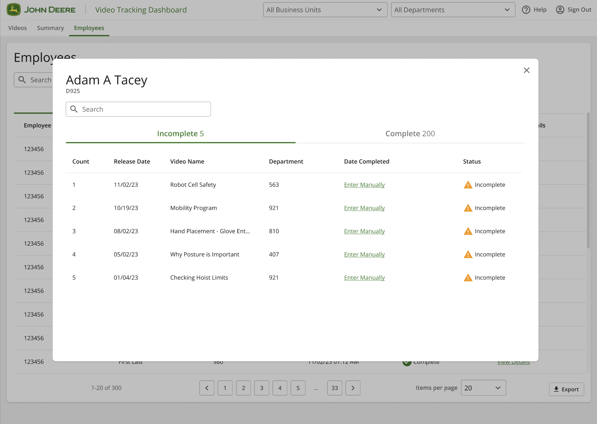Viewport: 597px width, 424px height.
Task: Open the All Departments dropdown
Action: 453,10
